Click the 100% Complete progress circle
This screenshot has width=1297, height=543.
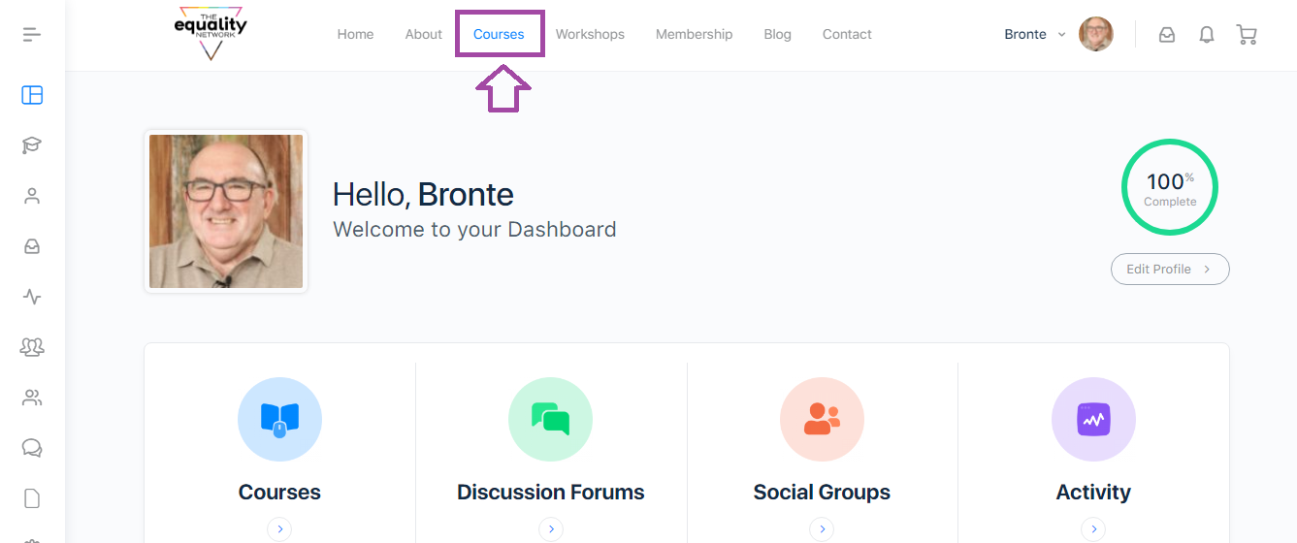[1170, 188]
